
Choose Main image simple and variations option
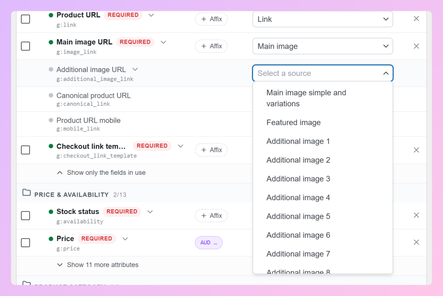[x=323, y=98]
